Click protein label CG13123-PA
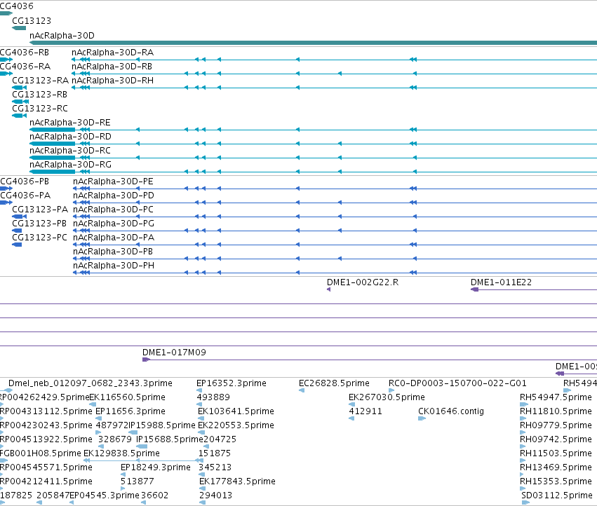Viewport: 597px width, 506px height. (x=40, y=210)
